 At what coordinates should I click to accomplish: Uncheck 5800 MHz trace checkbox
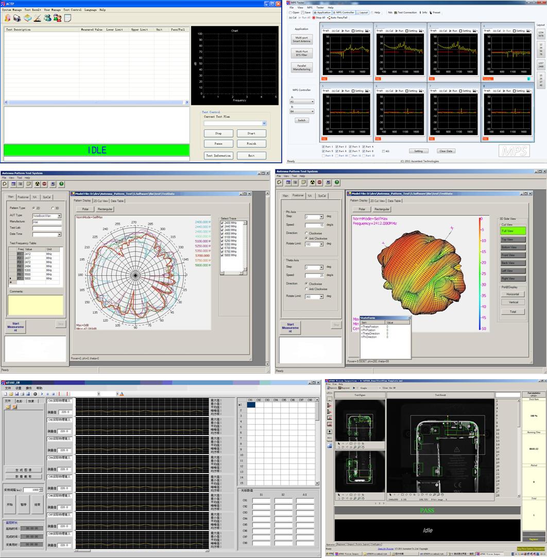click(223, 255)
